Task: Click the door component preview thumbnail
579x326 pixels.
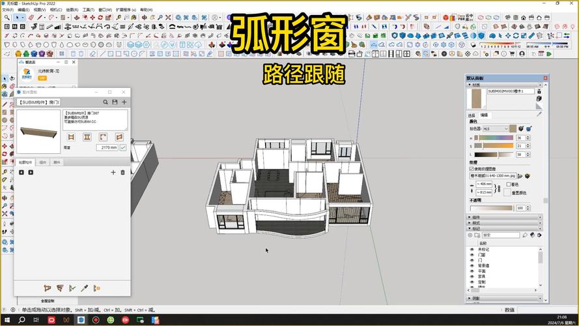Action: pos(38,131)
